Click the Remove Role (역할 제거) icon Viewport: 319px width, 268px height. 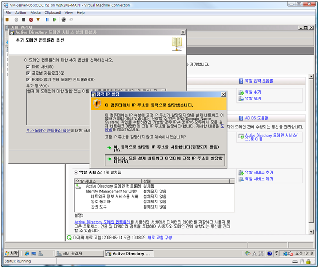241,99
